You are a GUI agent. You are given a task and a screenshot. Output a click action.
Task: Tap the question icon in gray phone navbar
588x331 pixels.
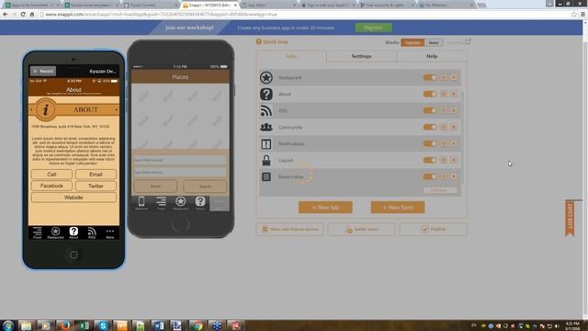coord(200,202)
